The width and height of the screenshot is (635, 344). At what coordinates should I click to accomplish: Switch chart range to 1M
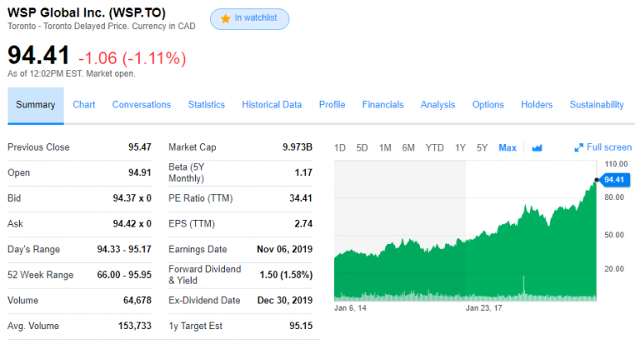pos(385,148)
